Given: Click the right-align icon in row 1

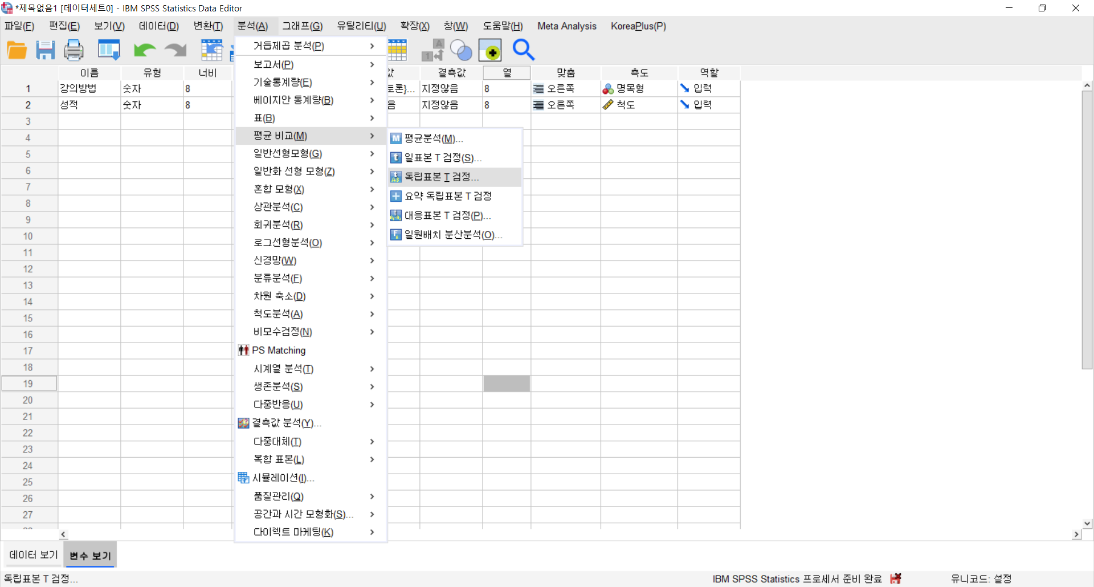Looking at the screenshot, I should tap(538, 89).
